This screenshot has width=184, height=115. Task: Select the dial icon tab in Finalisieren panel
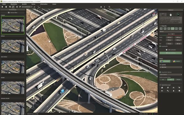(163, 14)
